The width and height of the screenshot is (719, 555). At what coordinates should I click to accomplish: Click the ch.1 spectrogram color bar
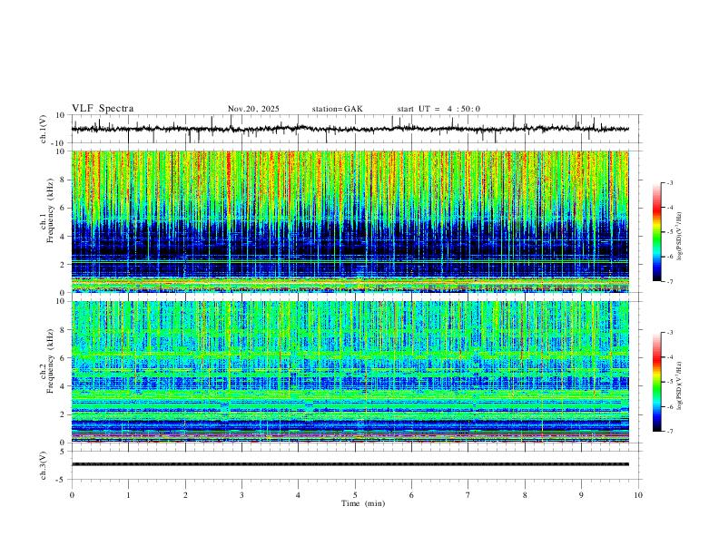coord(656,232)
